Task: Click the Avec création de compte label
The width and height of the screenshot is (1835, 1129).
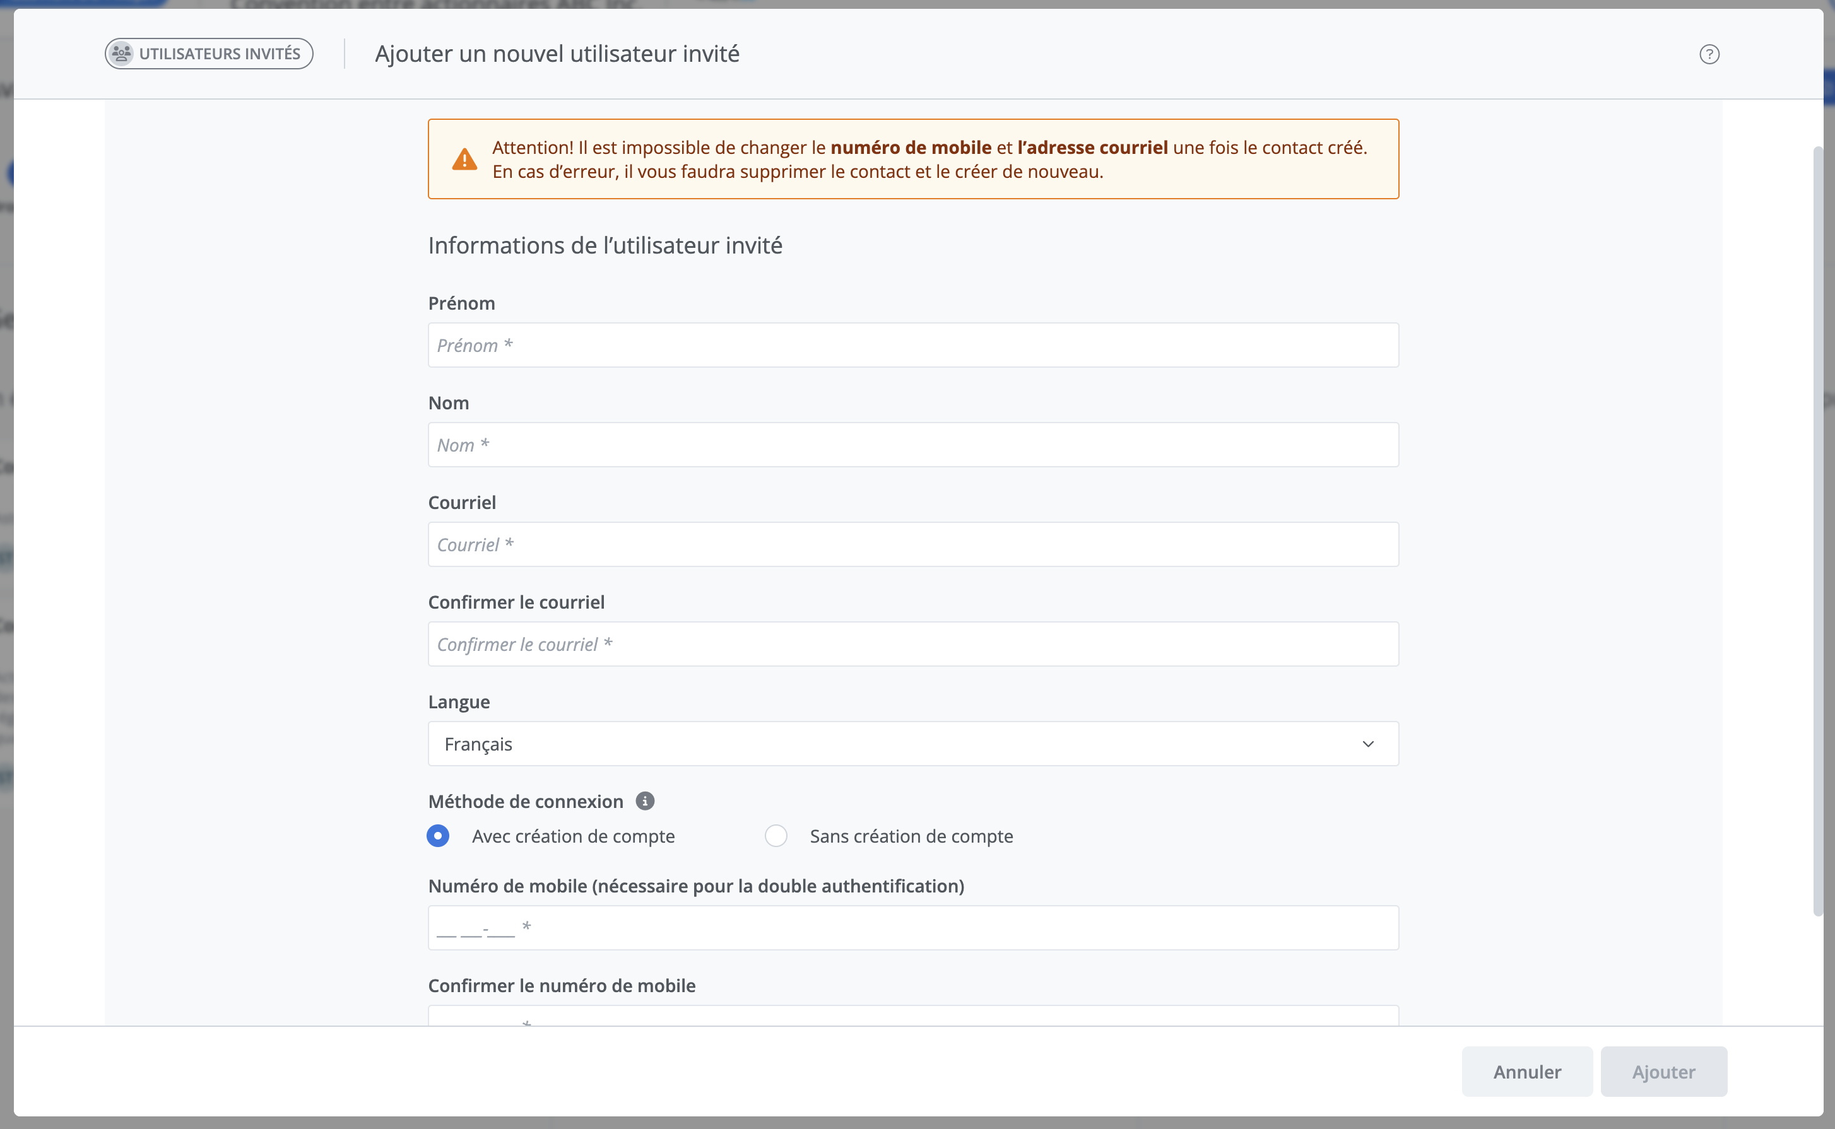Action: [x=573, y=836]
